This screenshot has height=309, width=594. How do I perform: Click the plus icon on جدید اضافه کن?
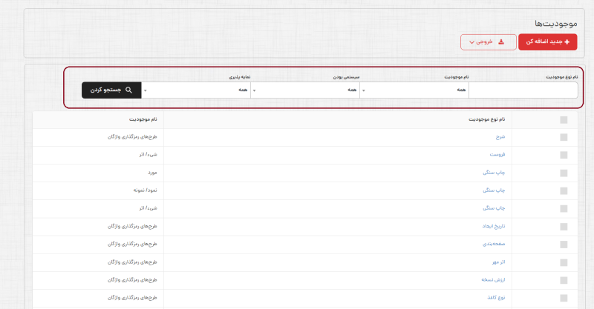point(568,42)
